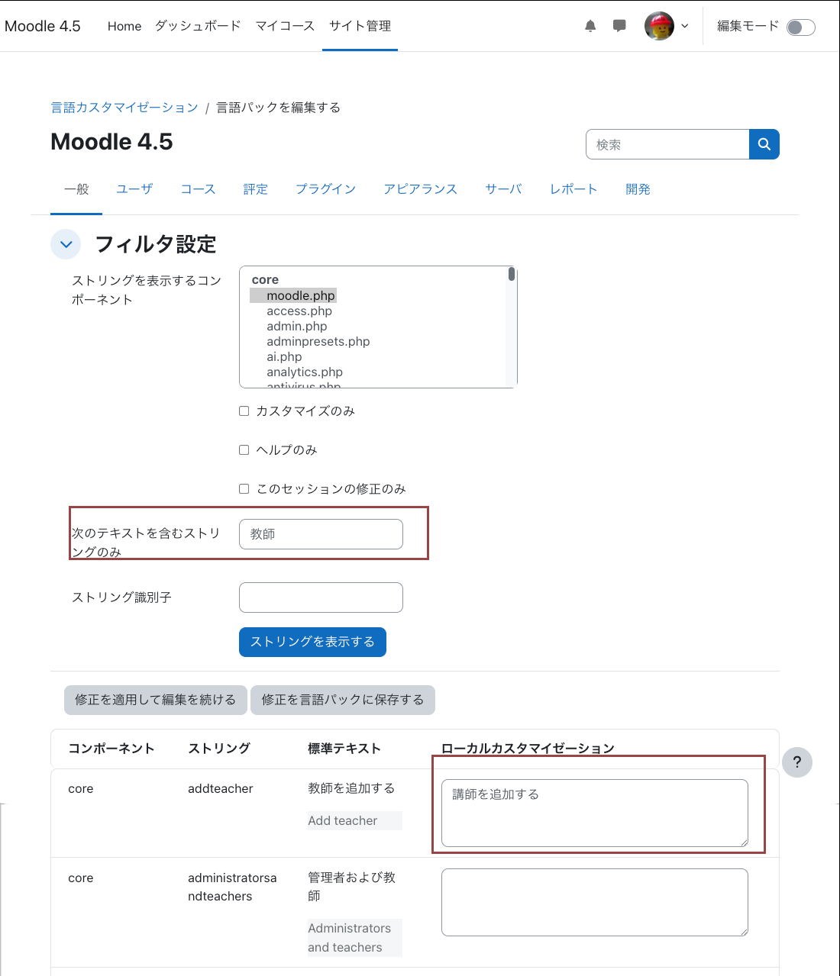Click the core group label in list
This screenshot has width=840, height=976.
click(265, 280)
